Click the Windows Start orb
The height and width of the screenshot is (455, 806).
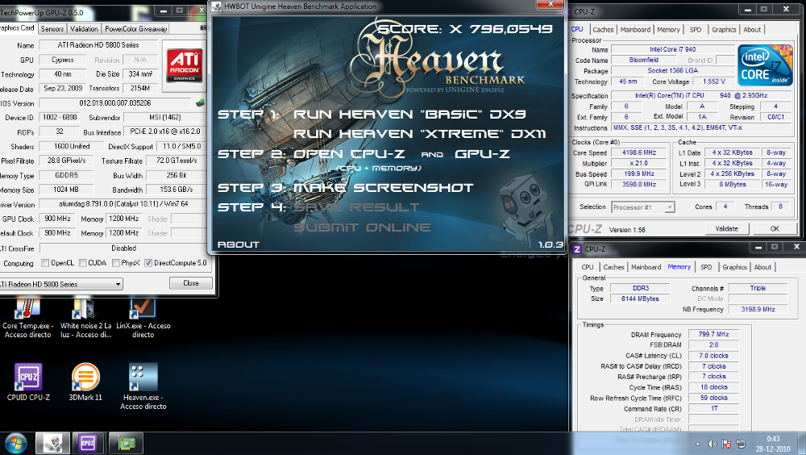click(x=16, y=443)
